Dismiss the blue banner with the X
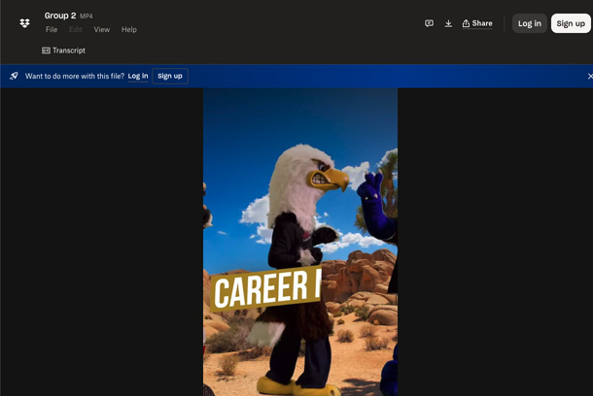This screenshot has height=396, width=593. click(589, 77)
